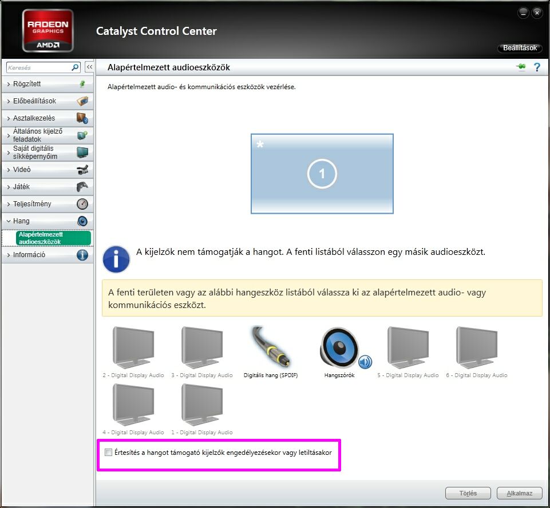
Task: Click the Alkalmaz button
Action: [x=520, y=493]
